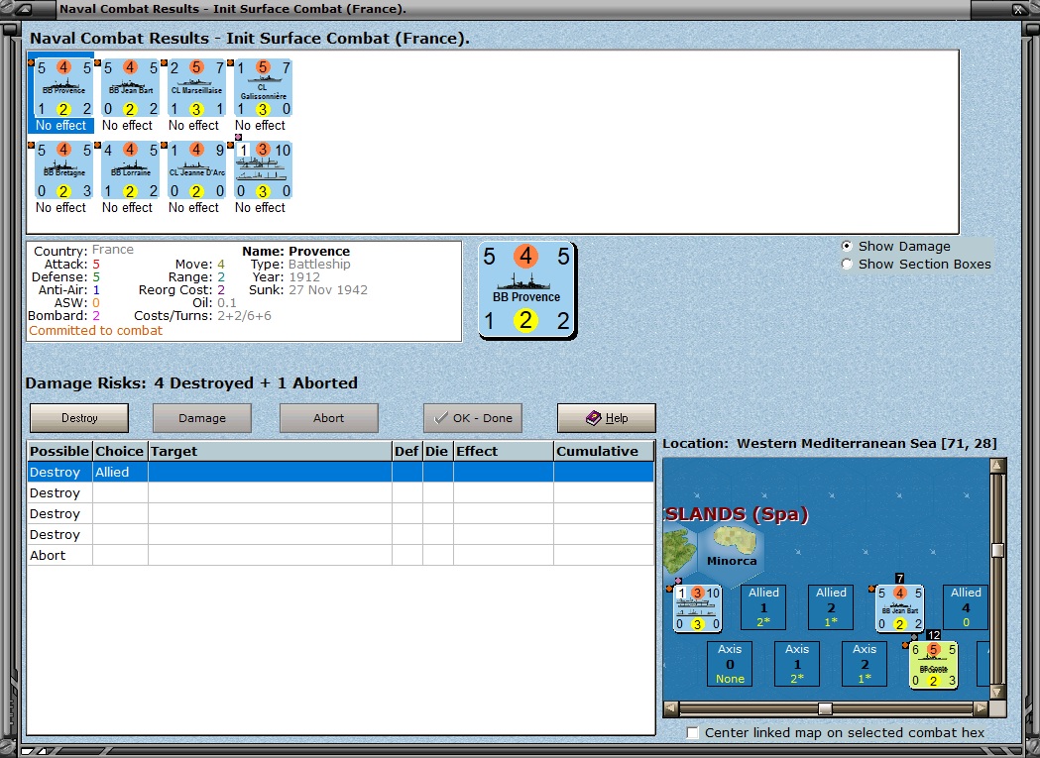Image resolution: width=1040 pixels, height=758 pixels.
Task: Select the Abort row in the damage table
Action: (340, 555)
